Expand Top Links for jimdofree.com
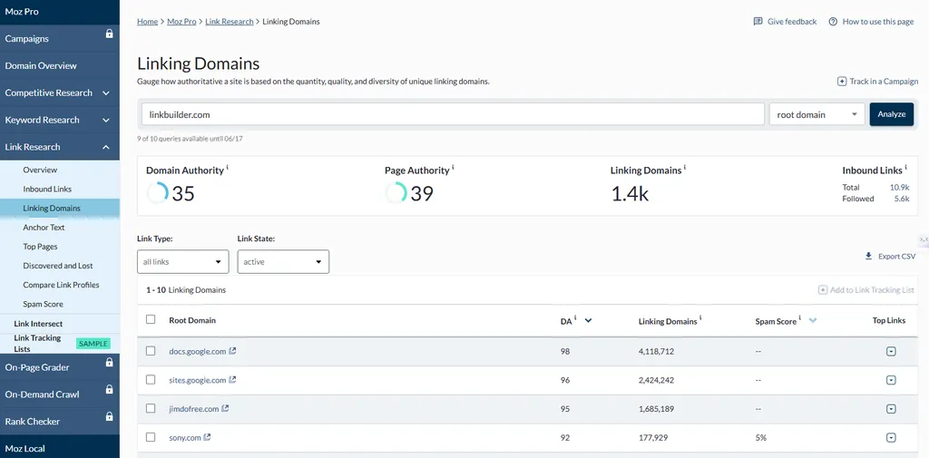This screenshot has height=458, width=929. click(891, 409)
